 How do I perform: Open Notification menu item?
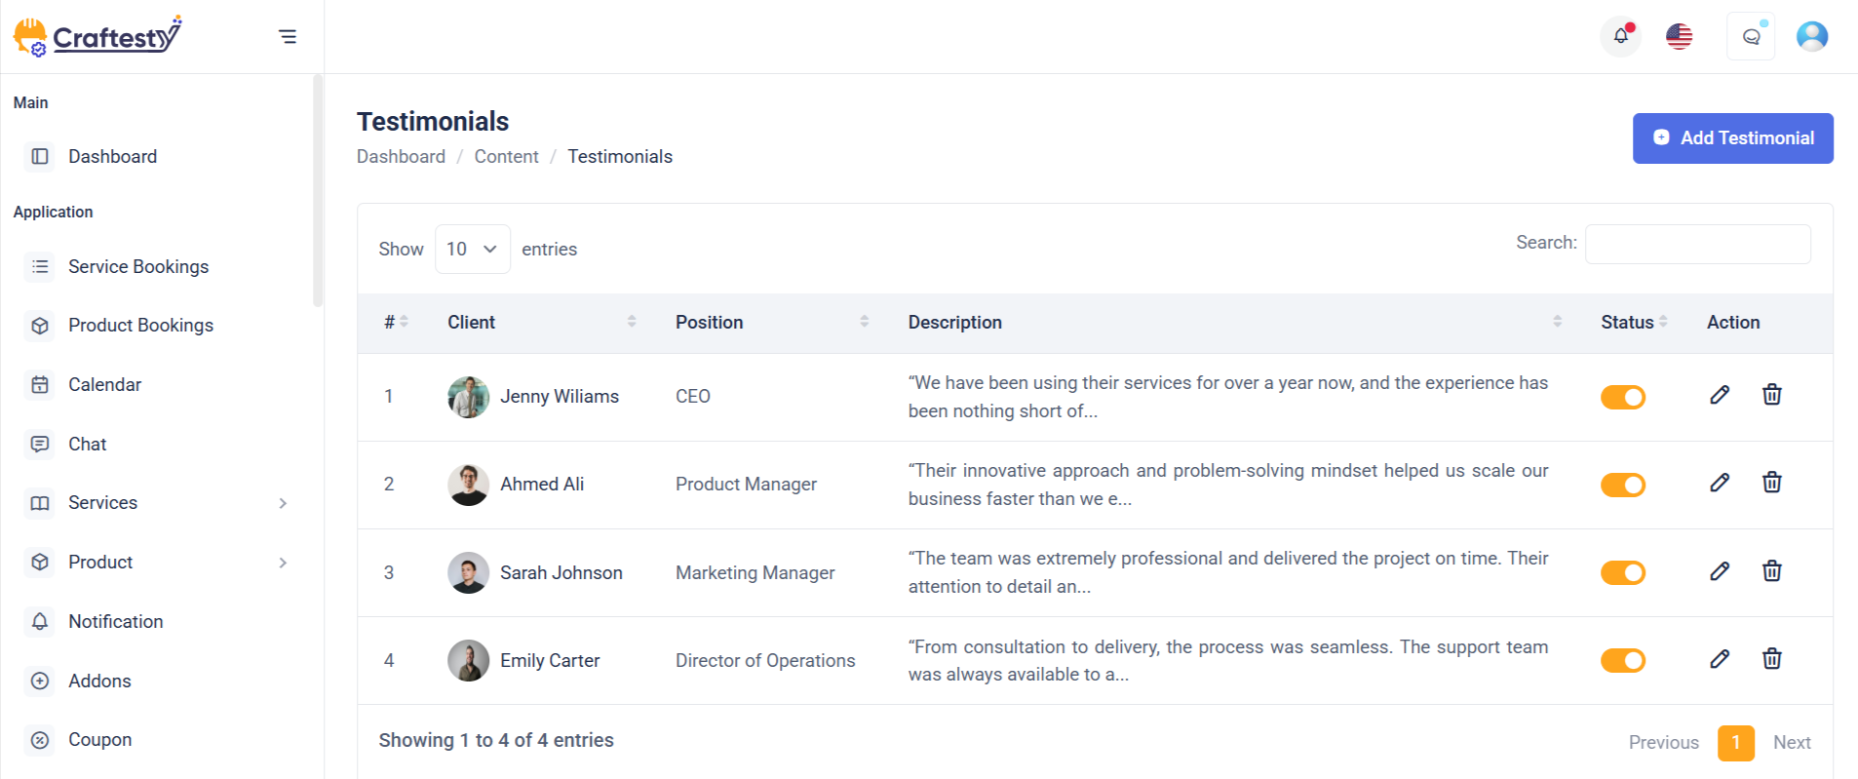point(115,622)
